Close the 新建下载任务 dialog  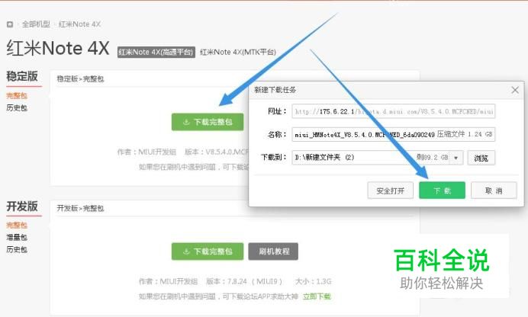515,90
